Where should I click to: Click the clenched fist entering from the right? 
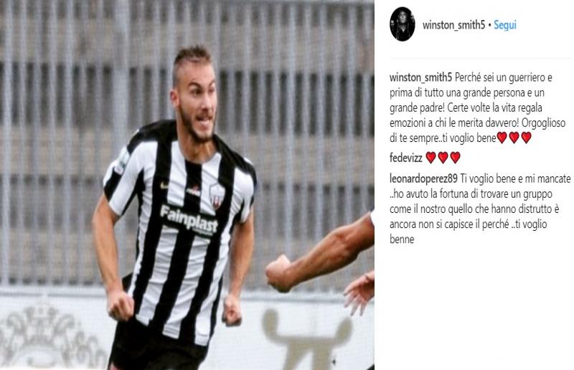click(x=279, y=273)
